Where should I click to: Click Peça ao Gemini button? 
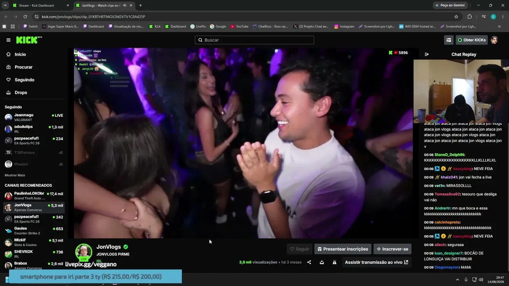(x=450, y=6)
